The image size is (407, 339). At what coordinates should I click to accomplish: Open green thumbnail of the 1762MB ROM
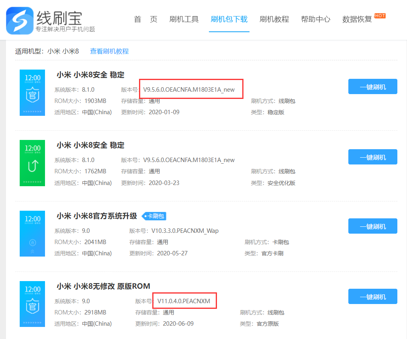pyautogui.click(x=33, y=163)
